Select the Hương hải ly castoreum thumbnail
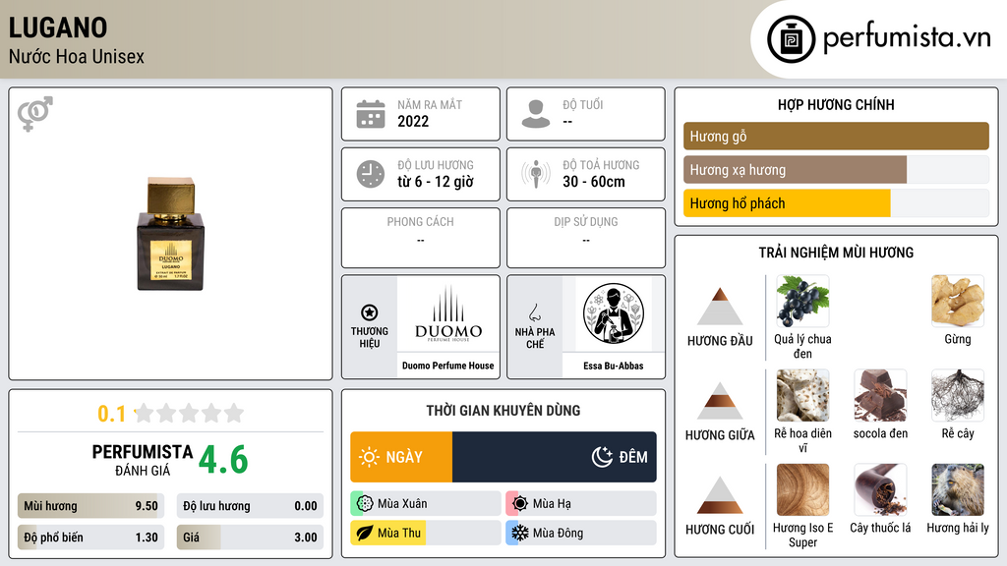This screenshot has width=1007, height=566. pos(958,490)
